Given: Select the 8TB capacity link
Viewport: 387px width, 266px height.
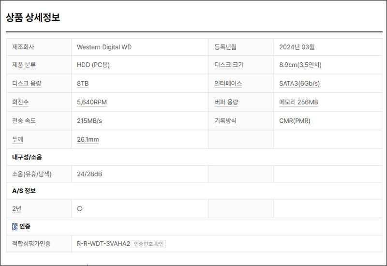Looking at the screenshot, I should coord(83,84).
